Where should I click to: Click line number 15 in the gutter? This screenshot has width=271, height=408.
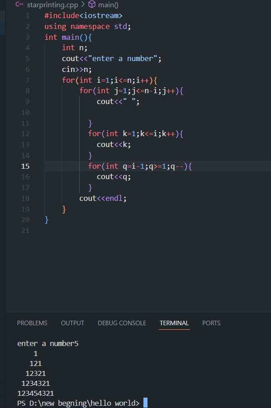tap(25, 166)
